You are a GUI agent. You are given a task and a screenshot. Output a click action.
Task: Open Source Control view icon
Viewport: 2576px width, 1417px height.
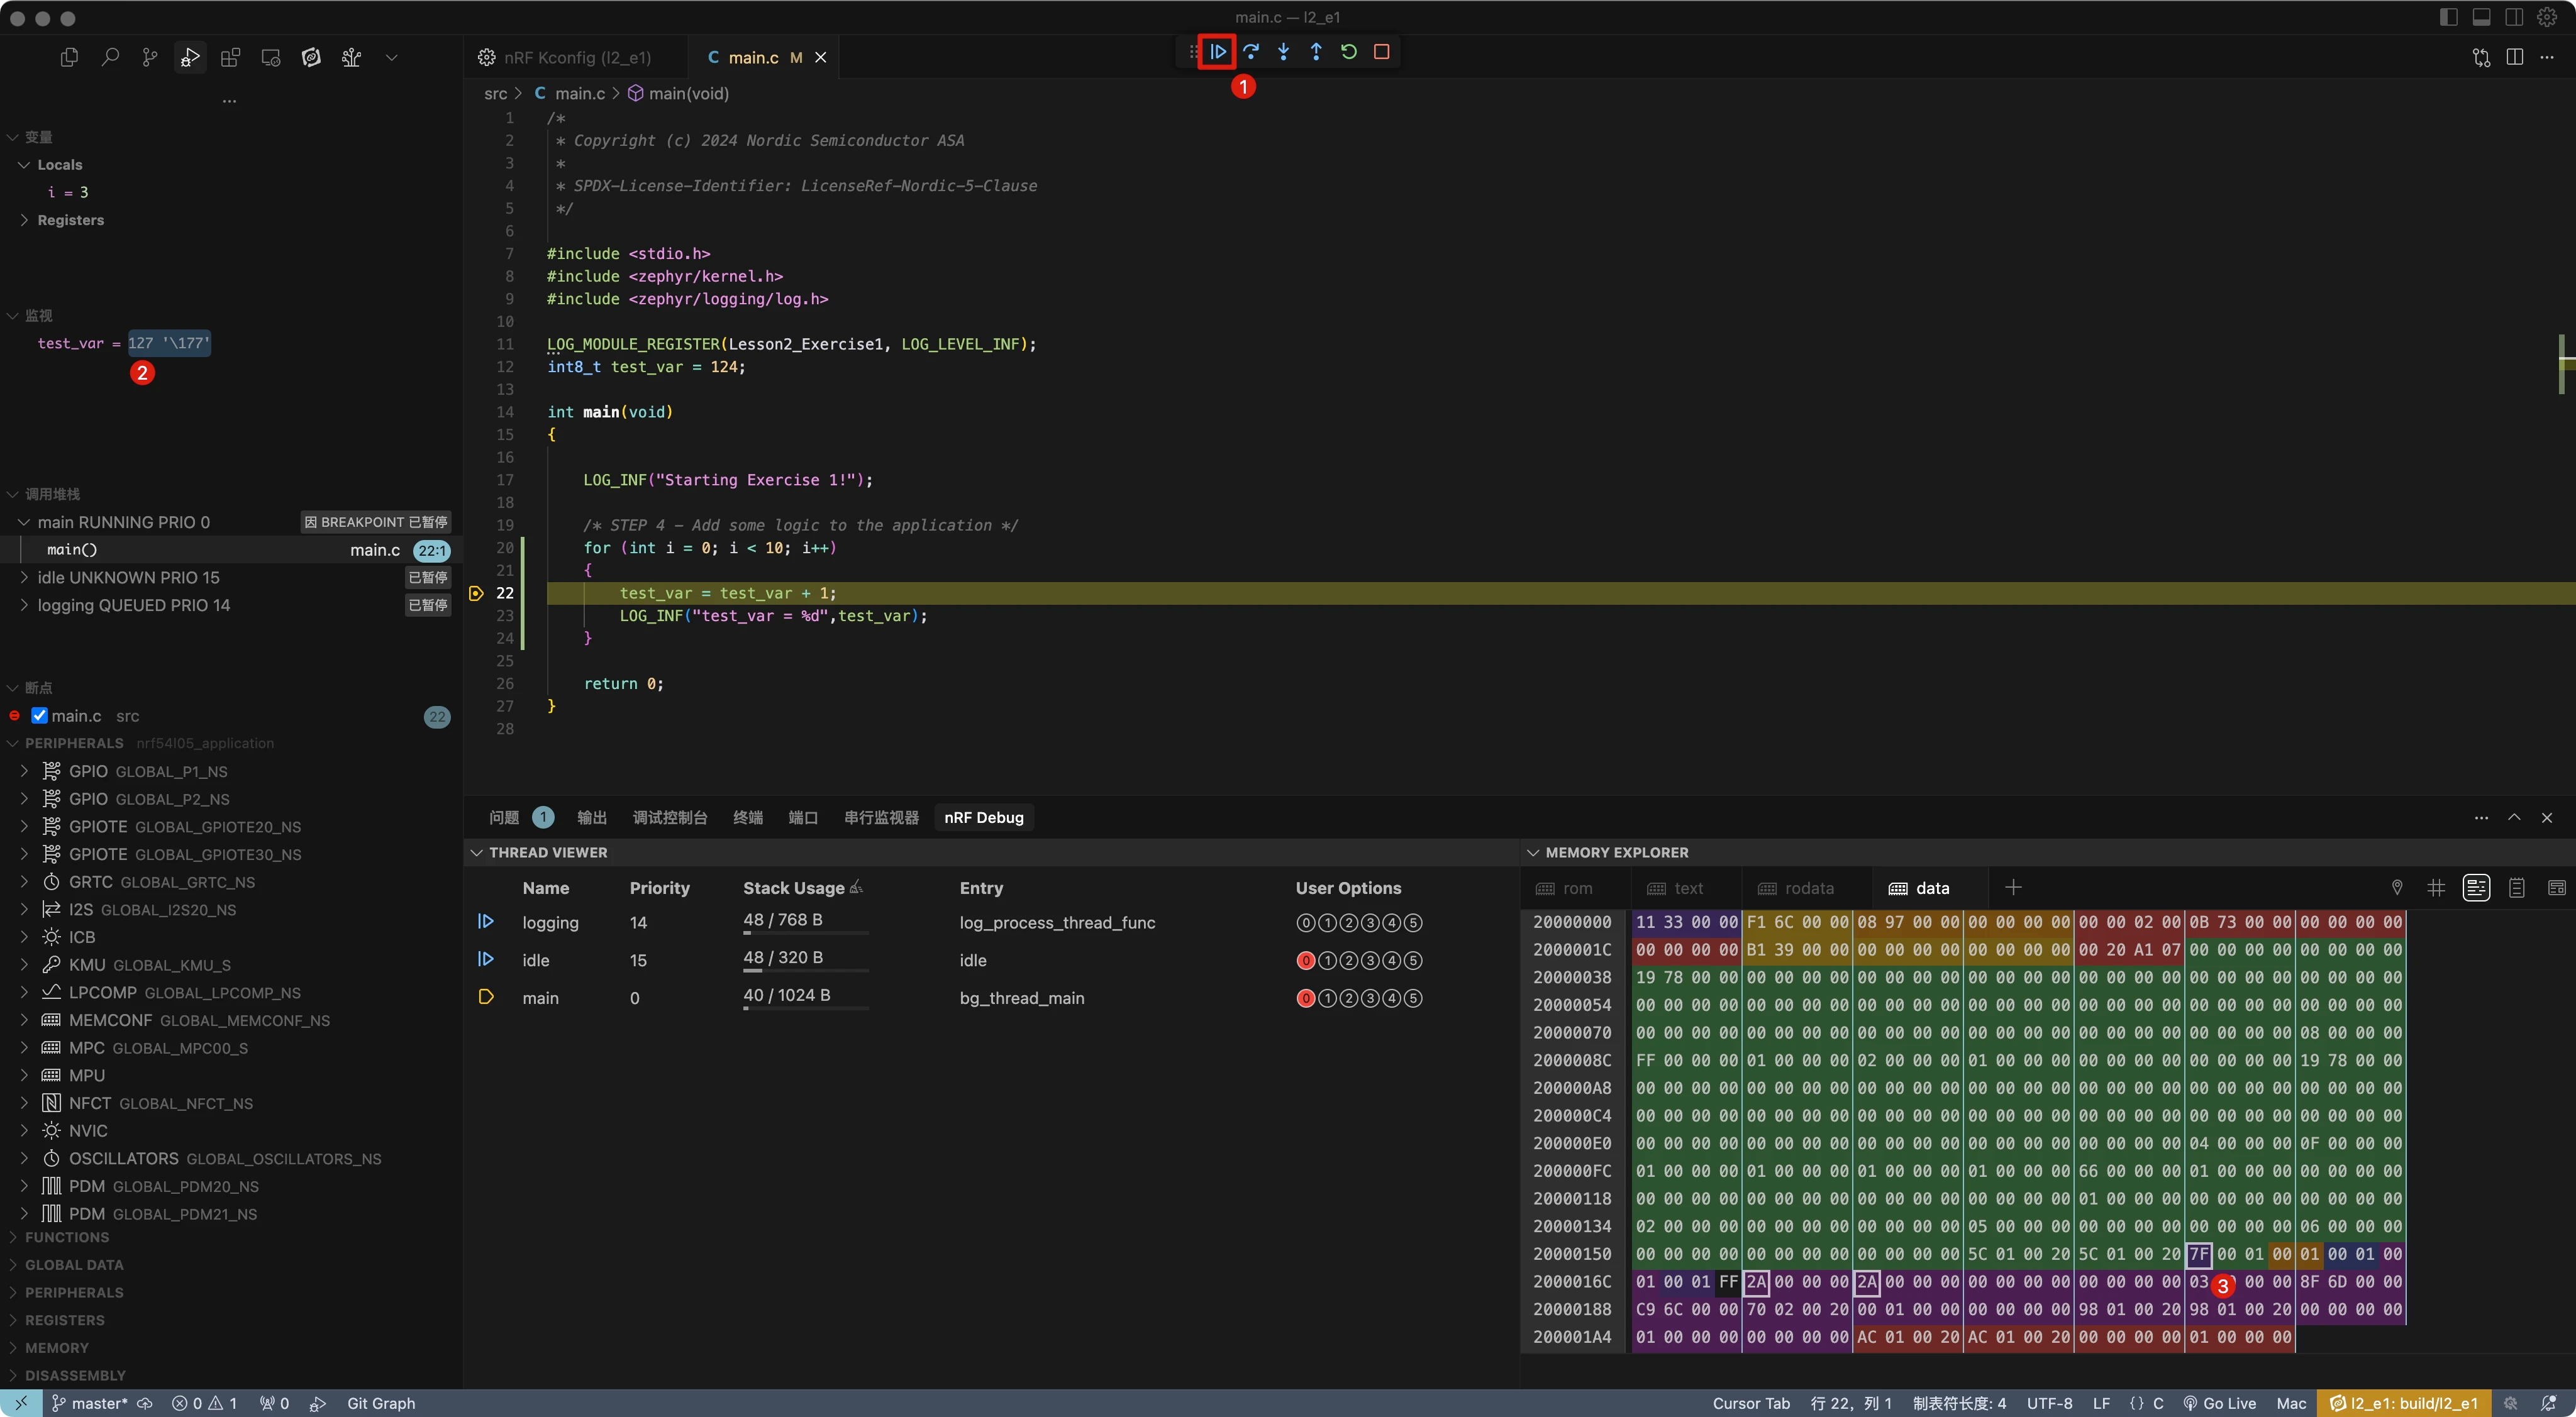[150, 58]
